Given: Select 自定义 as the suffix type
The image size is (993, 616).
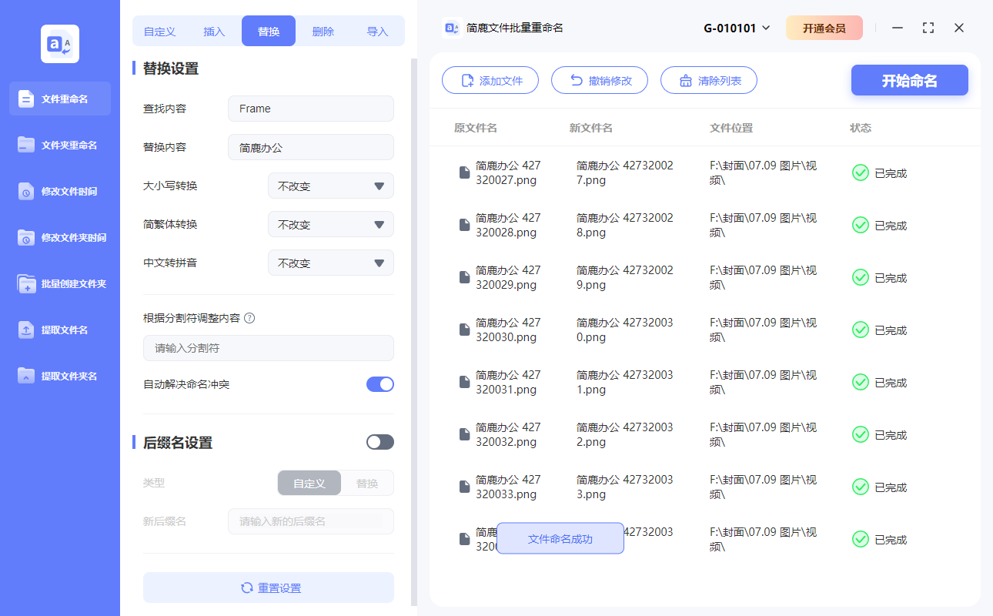Looking at the screenshot, I should (x=309, y=484).
